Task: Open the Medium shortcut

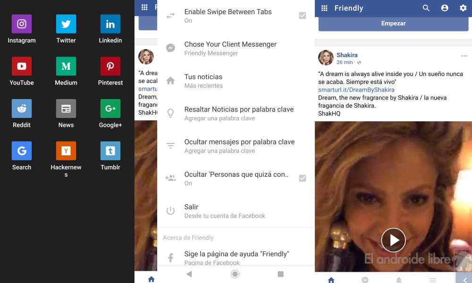Action: pos(66,66)
